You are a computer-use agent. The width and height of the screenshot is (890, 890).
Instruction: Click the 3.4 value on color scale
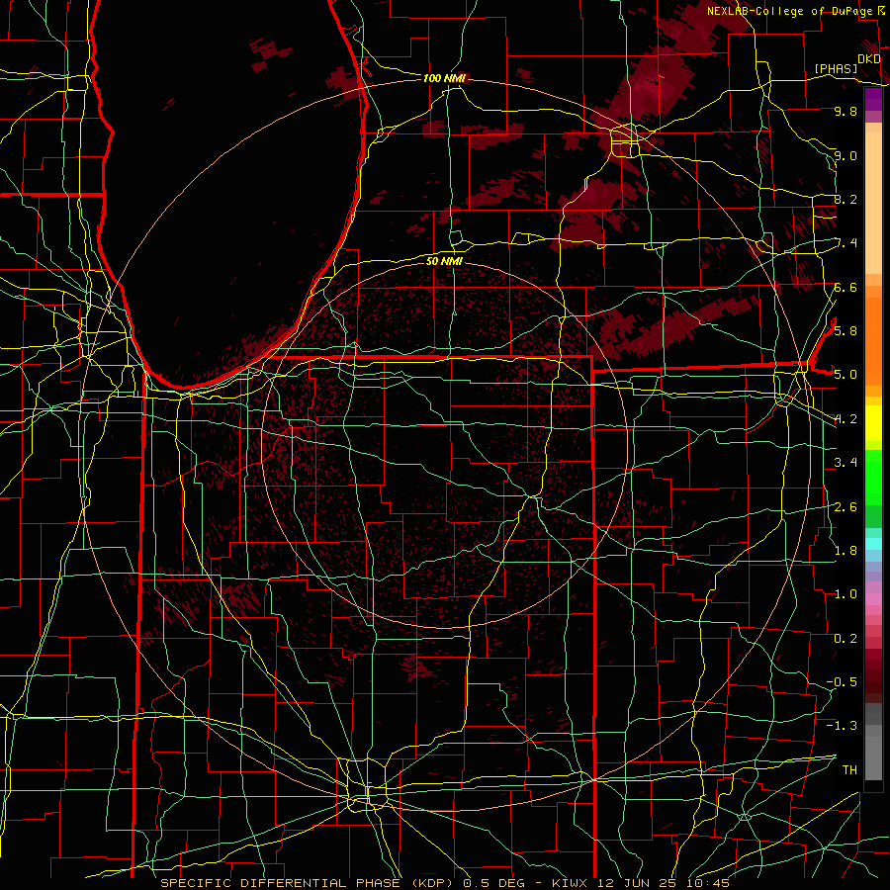[845, 462]
